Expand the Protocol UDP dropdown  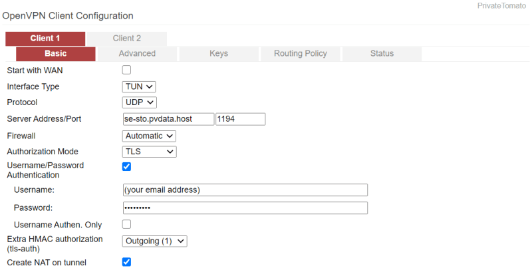click(140, 102)
